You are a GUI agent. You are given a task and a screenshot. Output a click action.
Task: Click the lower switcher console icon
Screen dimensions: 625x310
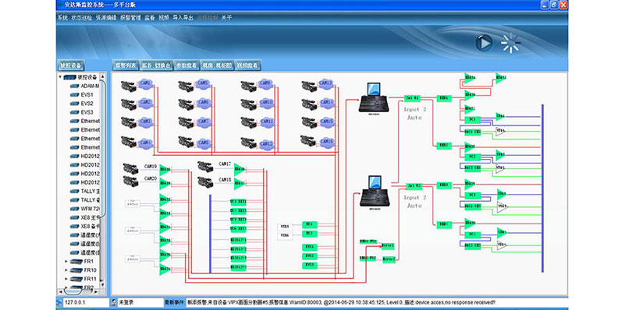click(375, 191)
